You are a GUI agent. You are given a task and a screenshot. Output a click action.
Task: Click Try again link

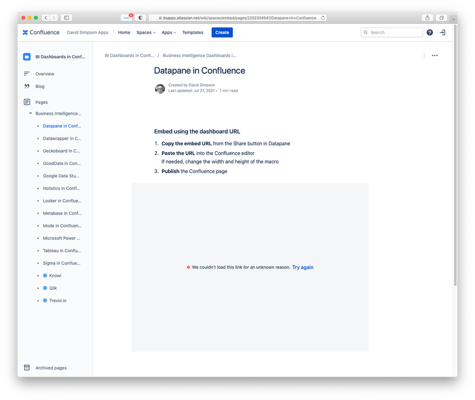coord(302,267)
